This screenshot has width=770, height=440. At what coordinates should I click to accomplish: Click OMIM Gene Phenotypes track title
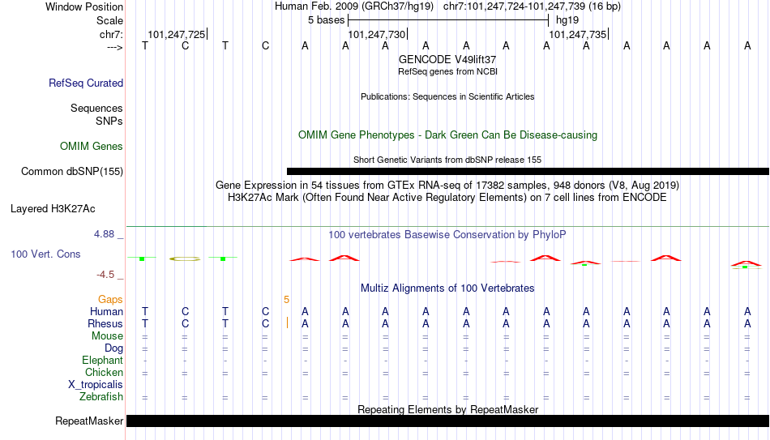[x=448, y=135]
